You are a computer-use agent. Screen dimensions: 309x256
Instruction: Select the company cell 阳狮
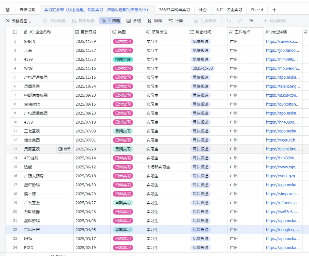click(x=42, y=239)
